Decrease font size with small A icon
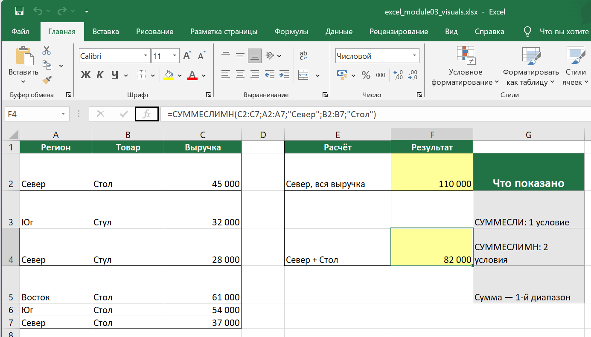591x337 pixels. point(201,55)
